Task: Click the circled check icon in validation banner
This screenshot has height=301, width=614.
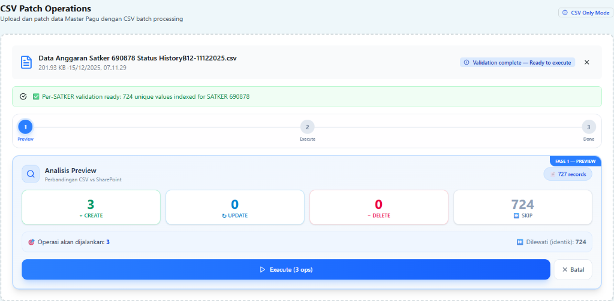Action: pyautogui.click(x=23, y=96)
